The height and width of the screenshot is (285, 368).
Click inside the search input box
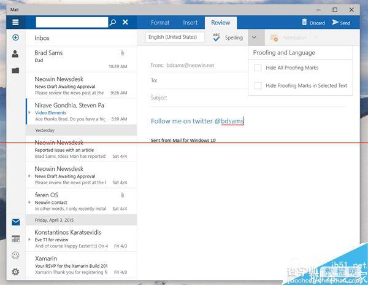[x=72, y=22]
